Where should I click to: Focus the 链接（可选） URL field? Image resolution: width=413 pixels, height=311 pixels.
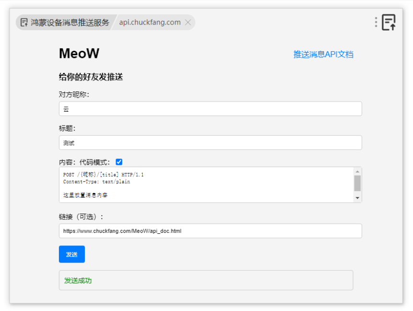tap(210, 231)
